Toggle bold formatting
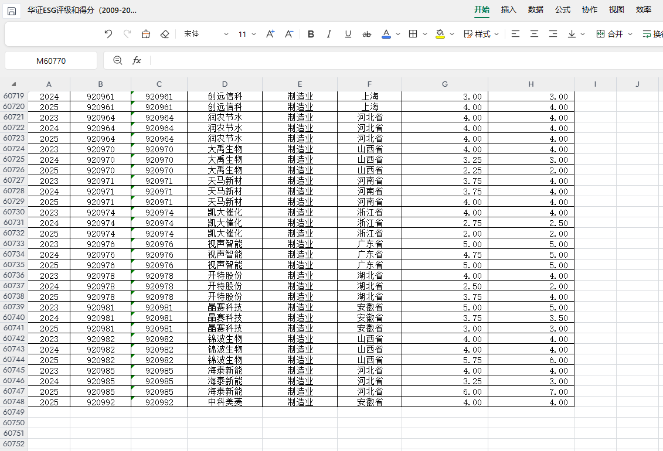Screen dimensions: 663x451 point(311,34)
